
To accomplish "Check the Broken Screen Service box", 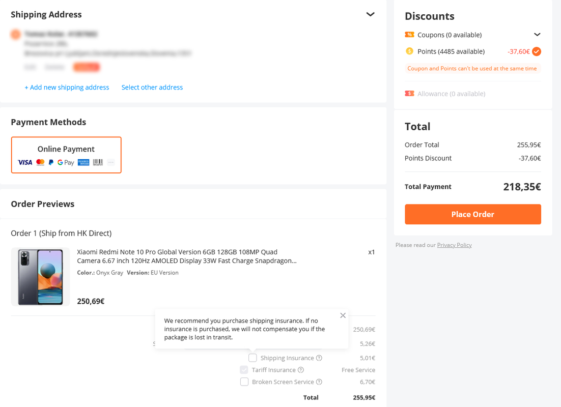I will tap(244, 382).
